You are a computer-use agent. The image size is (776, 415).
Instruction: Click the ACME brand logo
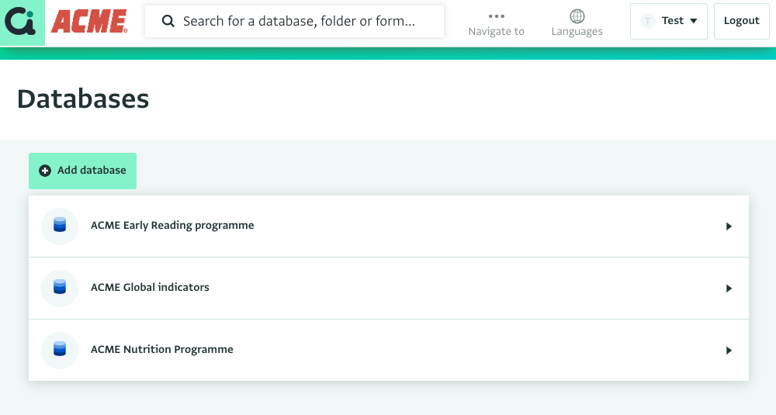coord(89,22)
